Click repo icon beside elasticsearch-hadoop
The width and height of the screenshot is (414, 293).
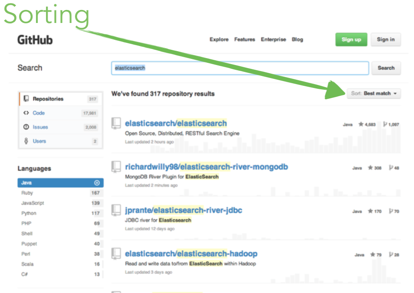tap(116, 254)
